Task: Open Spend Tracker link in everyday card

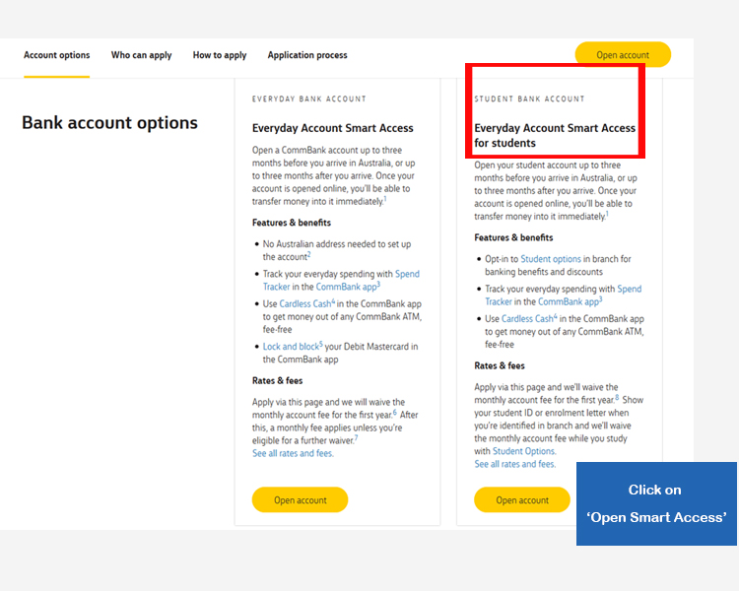Action: [407, 274]
